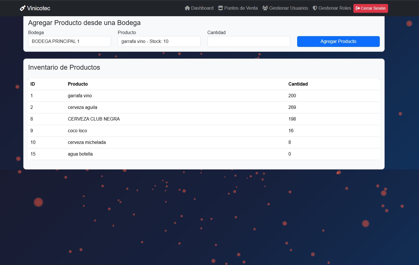Click quantity 8 for cerveza michelada
419x265 pixels.
click(290, 142)
